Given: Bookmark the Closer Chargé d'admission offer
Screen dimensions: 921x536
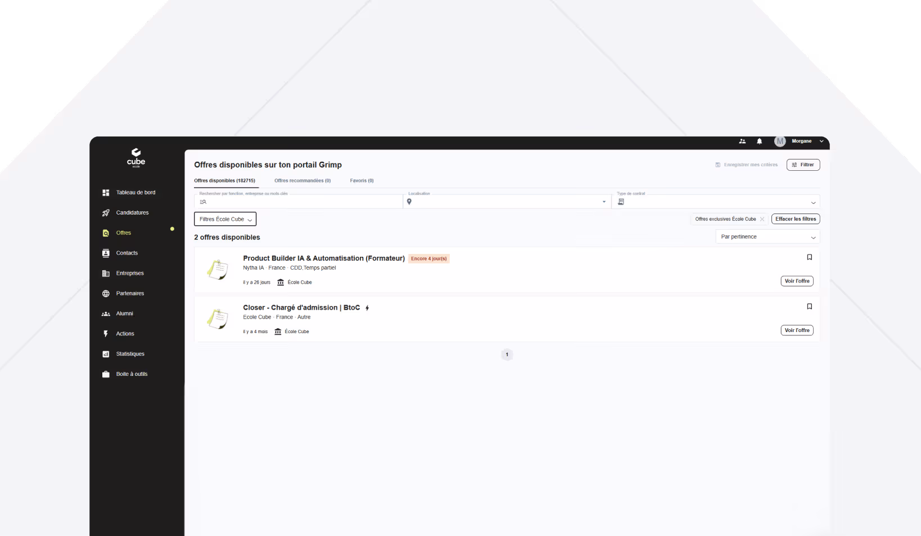Looking at the screenshot, I should tap(810, 307).
